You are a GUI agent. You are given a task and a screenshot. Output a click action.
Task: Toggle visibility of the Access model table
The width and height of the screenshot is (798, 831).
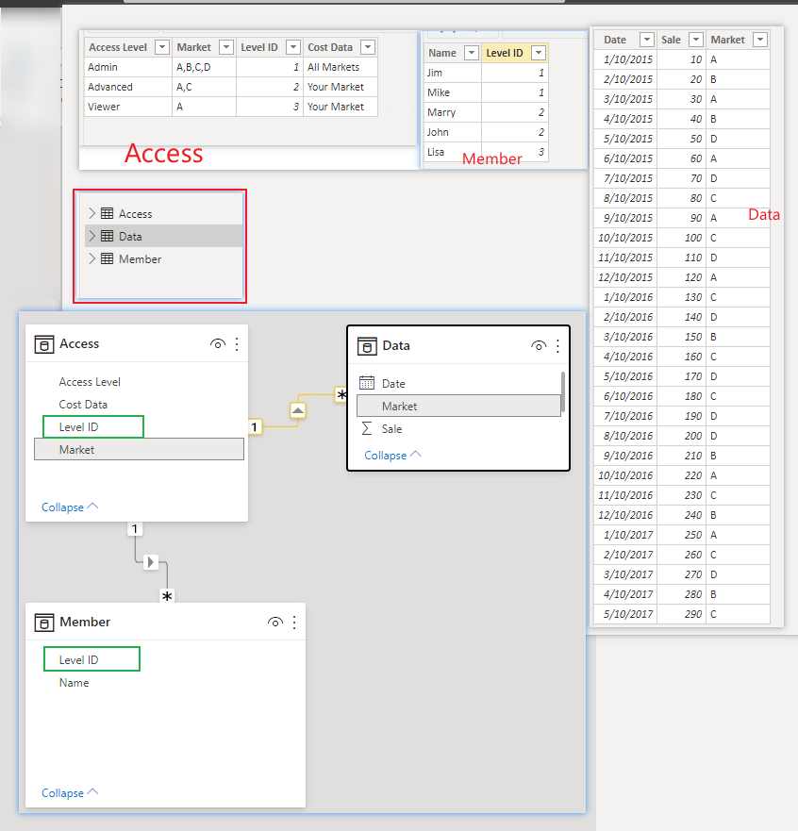pos(217,344)
